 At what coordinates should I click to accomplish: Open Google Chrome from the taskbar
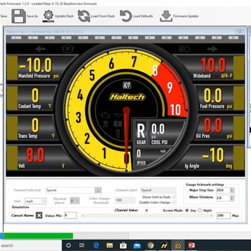151,245
